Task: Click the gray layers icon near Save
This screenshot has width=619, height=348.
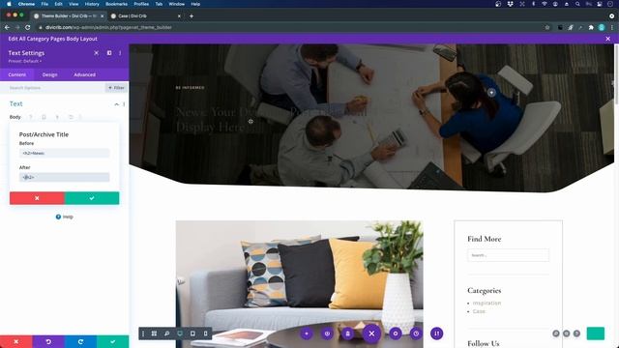Action: pyautogui.click(x=567, y=333)
